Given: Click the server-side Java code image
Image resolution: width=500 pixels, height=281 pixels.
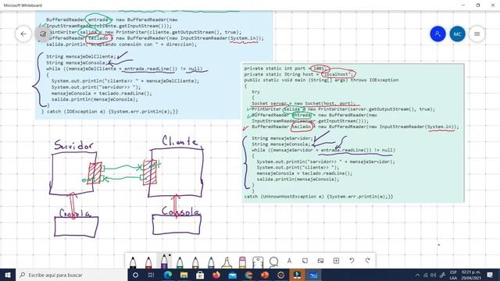Looking at the screenshot, I should click(x=154, y=66).
